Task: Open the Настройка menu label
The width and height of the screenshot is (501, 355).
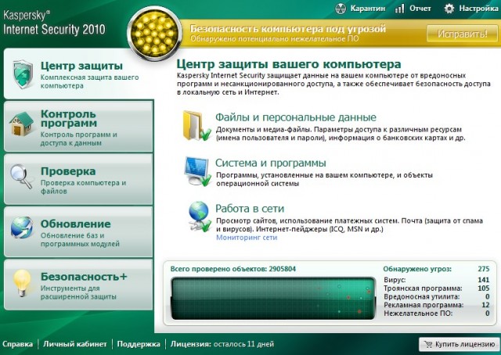Action: 478,9
